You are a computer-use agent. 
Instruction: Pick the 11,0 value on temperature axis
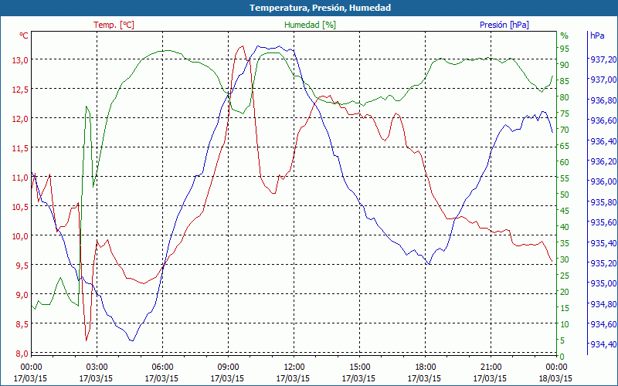pos(22,178)
